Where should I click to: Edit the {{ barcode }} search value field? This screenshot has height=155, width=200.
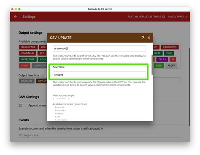click(99, 49)
